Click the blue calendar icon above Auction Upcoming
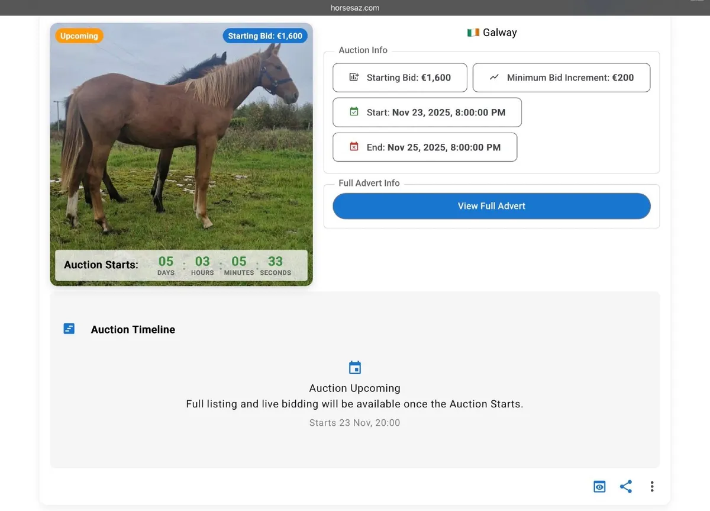The image size is (710, 511). pyautogui.click(x=354, y=367)
